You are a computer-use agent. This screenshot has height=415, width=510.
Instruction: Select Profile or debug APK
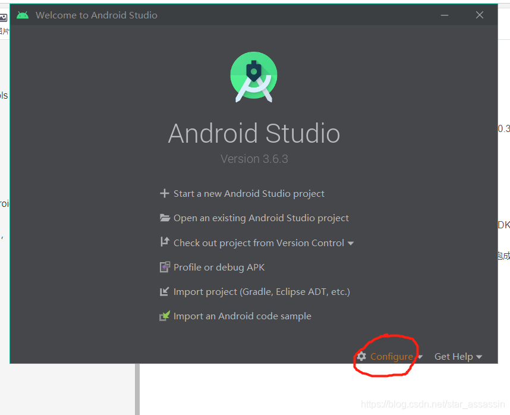pyautogui.click(x=219, y=268)
